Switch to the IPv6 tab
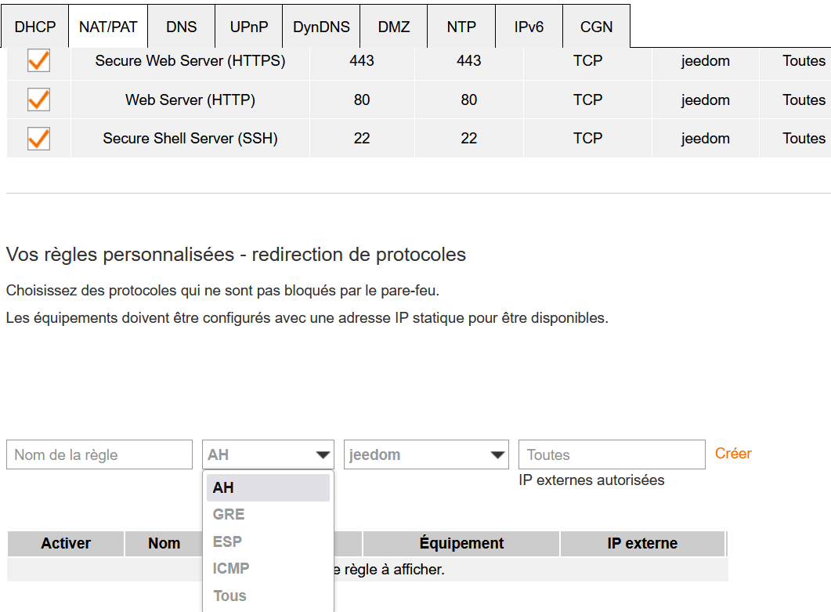The image size is (831, 612). tap(529, 27)
